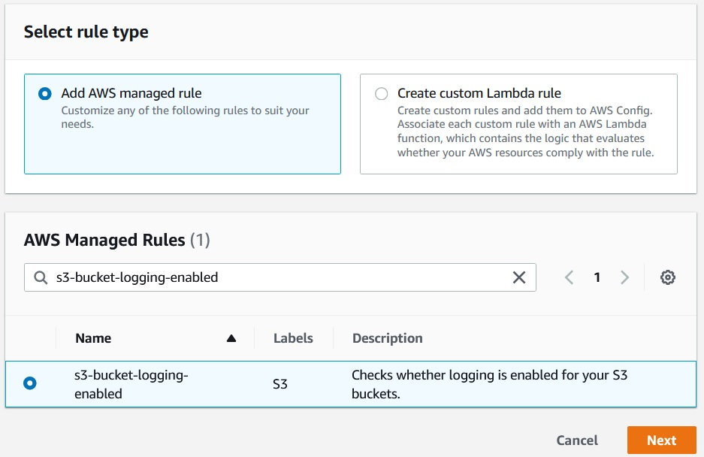Screen dimensions: 704x457
Task: Click the previous page chevron
Action: [x=569, y=277]
